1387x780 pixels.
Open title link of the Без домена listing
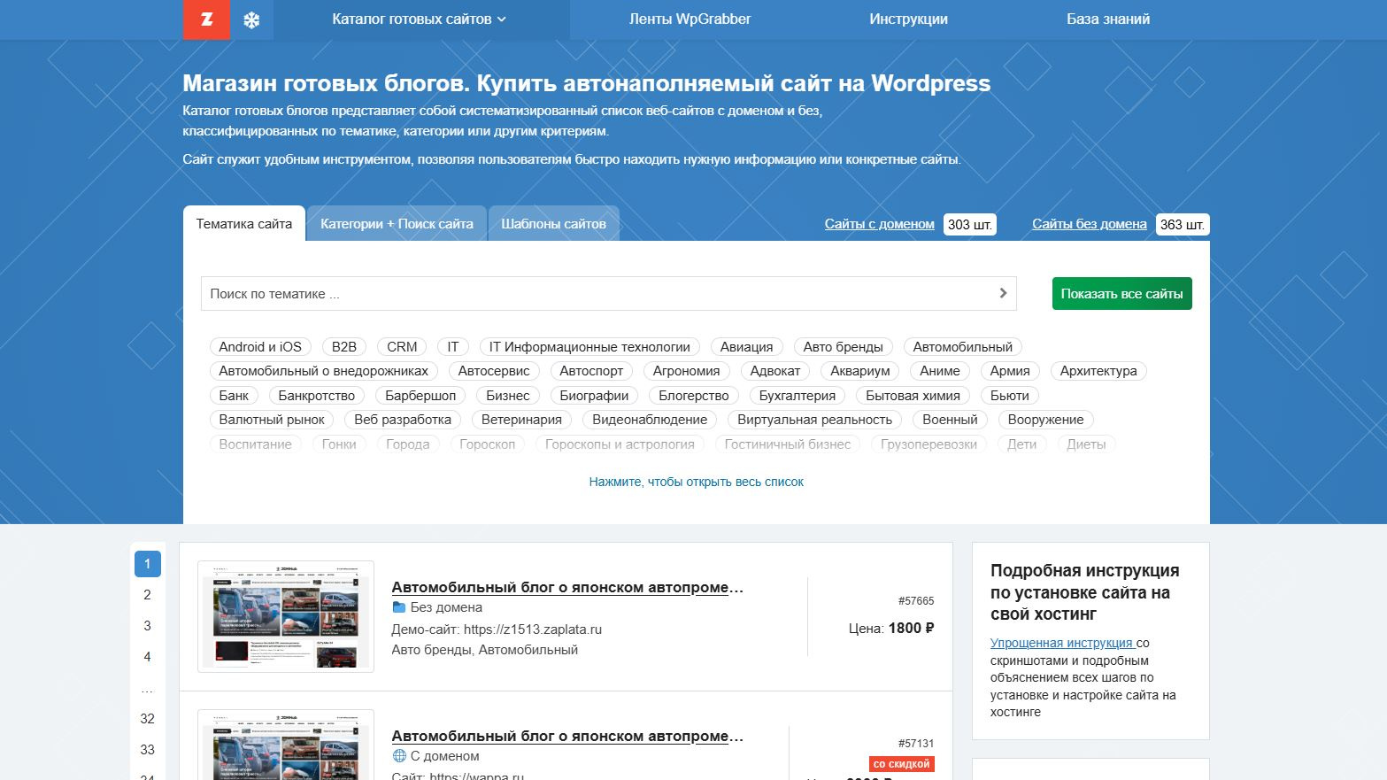[567, 587]
